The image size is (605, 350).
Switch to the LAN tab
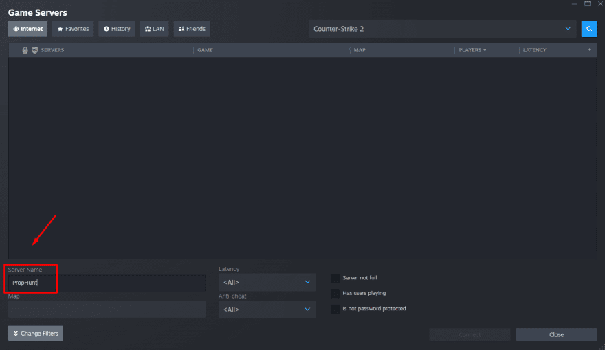[155, 29]
